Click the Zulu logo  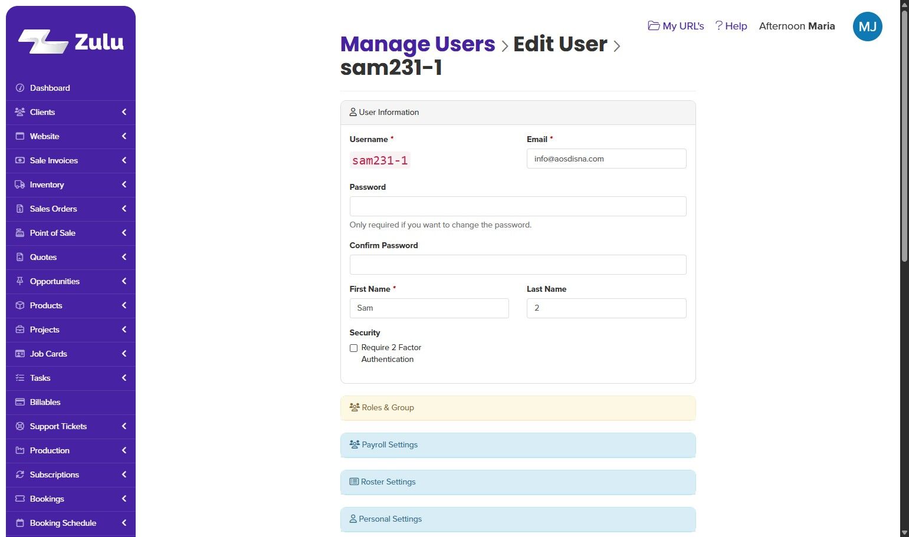(x=71, y=42)
